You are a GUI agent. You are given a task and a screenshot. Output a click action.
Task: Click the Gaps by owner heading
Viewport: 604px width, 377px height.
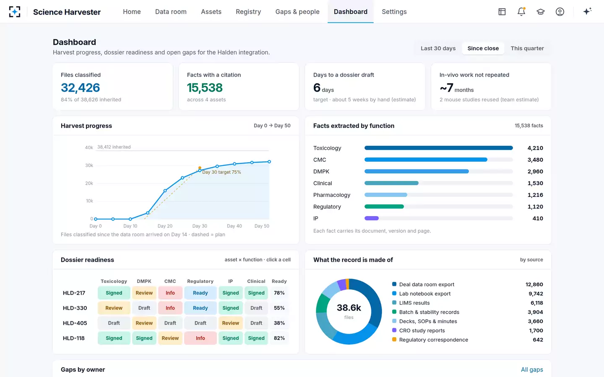[83, 369]
